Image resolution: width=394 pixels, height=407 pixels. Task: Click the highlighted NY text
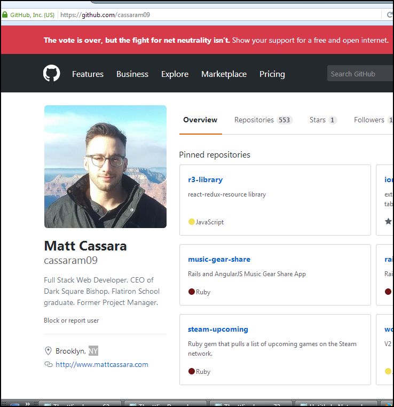(93, 351)
